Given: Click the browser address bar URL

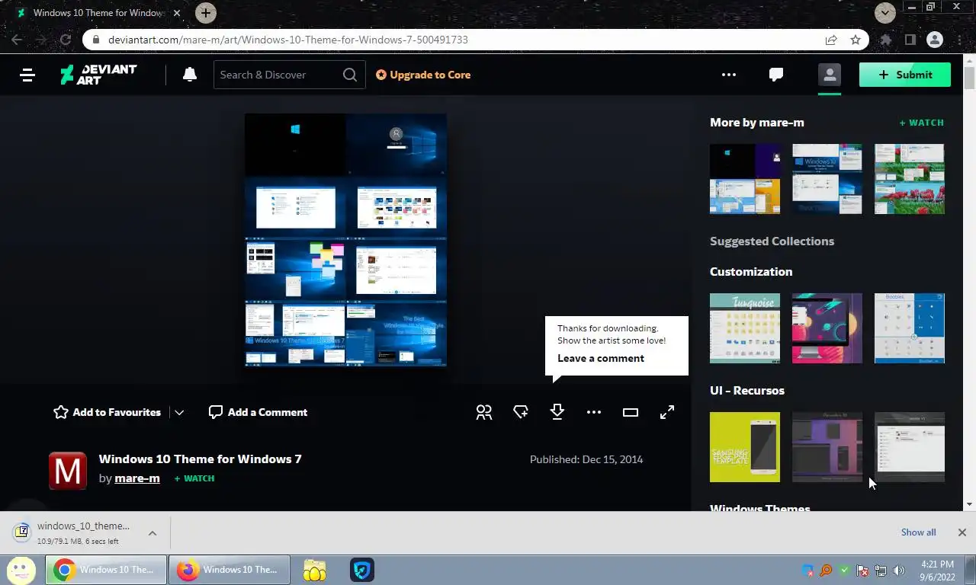Looking at the screenshot, I should pyautogui.click(x=288, y=40).
